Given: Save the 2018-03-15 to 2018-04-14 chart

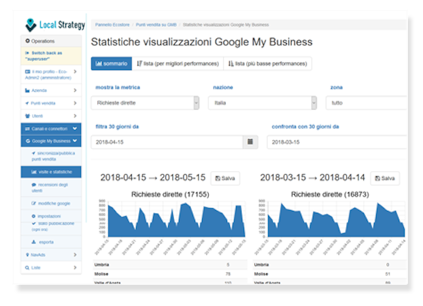Looking at the screenshot, I should [x=385, y=178].
